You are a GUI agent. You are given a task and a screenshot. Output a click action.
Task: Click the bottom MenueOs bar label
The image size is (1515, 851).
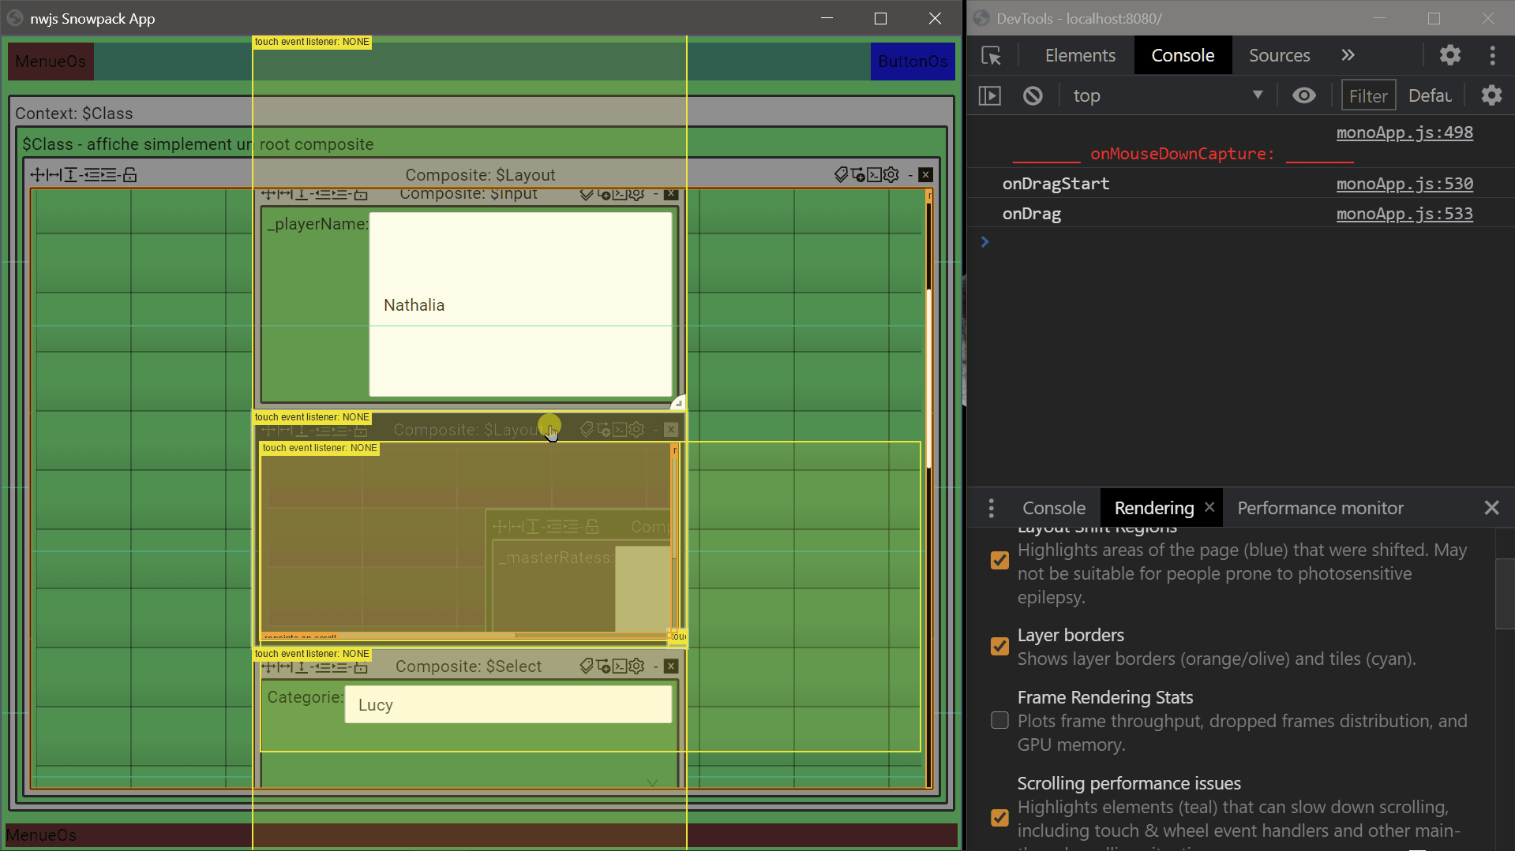coord(41,835)
